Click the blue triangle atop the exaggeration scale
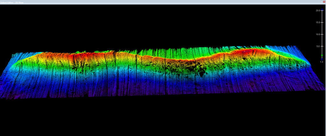Image resolution: width=326 pixels, height=136 pixels. click(322, 9)
